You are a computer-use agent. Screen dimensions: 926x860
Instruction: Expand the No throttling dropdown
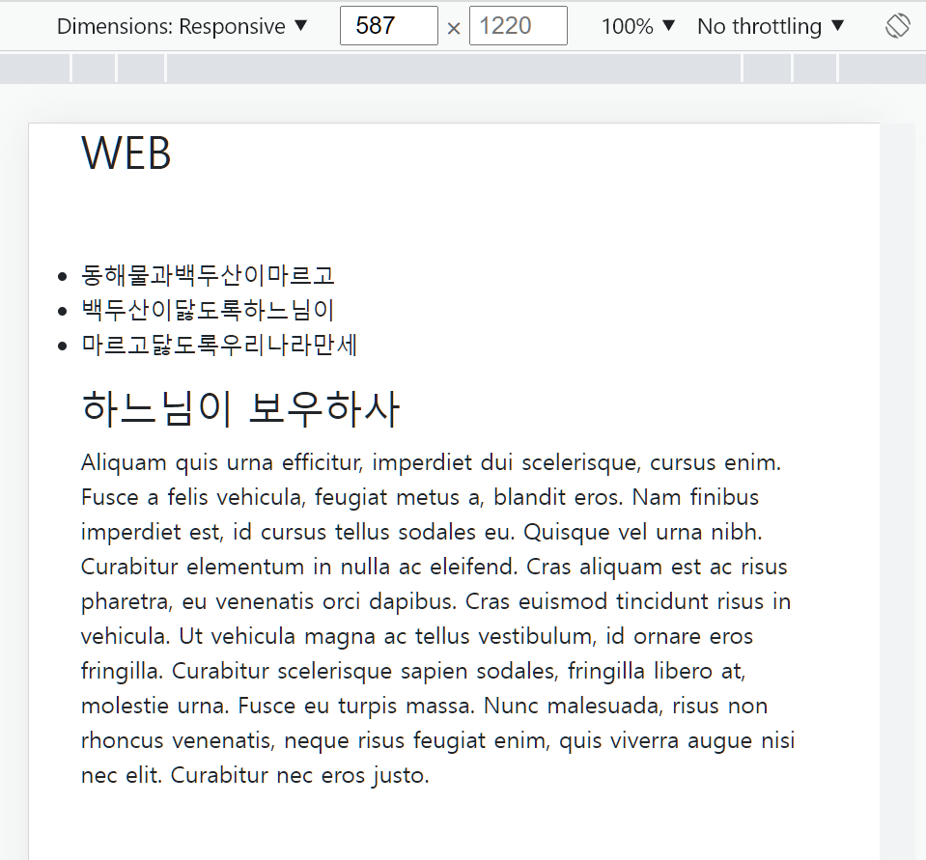[771, 26]
